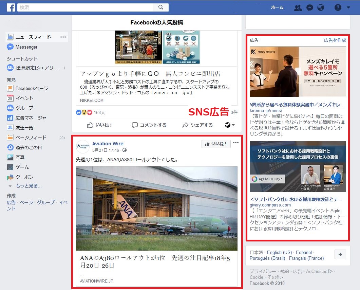Click Aviation Wire profile logo
Image resolution: width=360 pixels, height=290 pixels.
coord(83,146)
